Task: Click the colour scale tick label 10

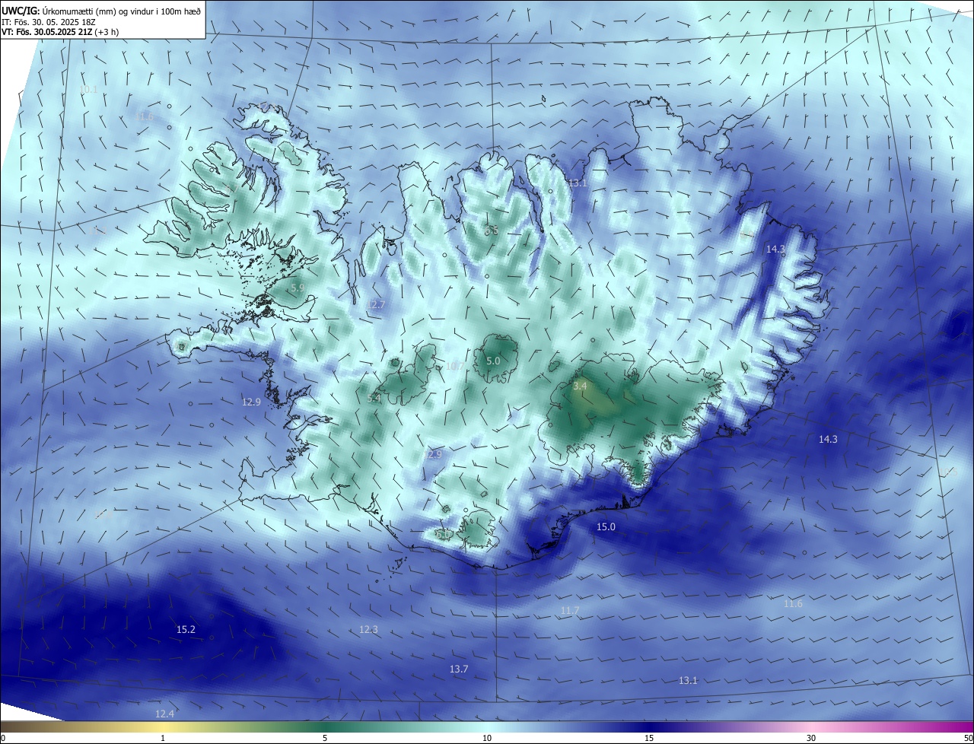Action: click(x=487, y=738)
